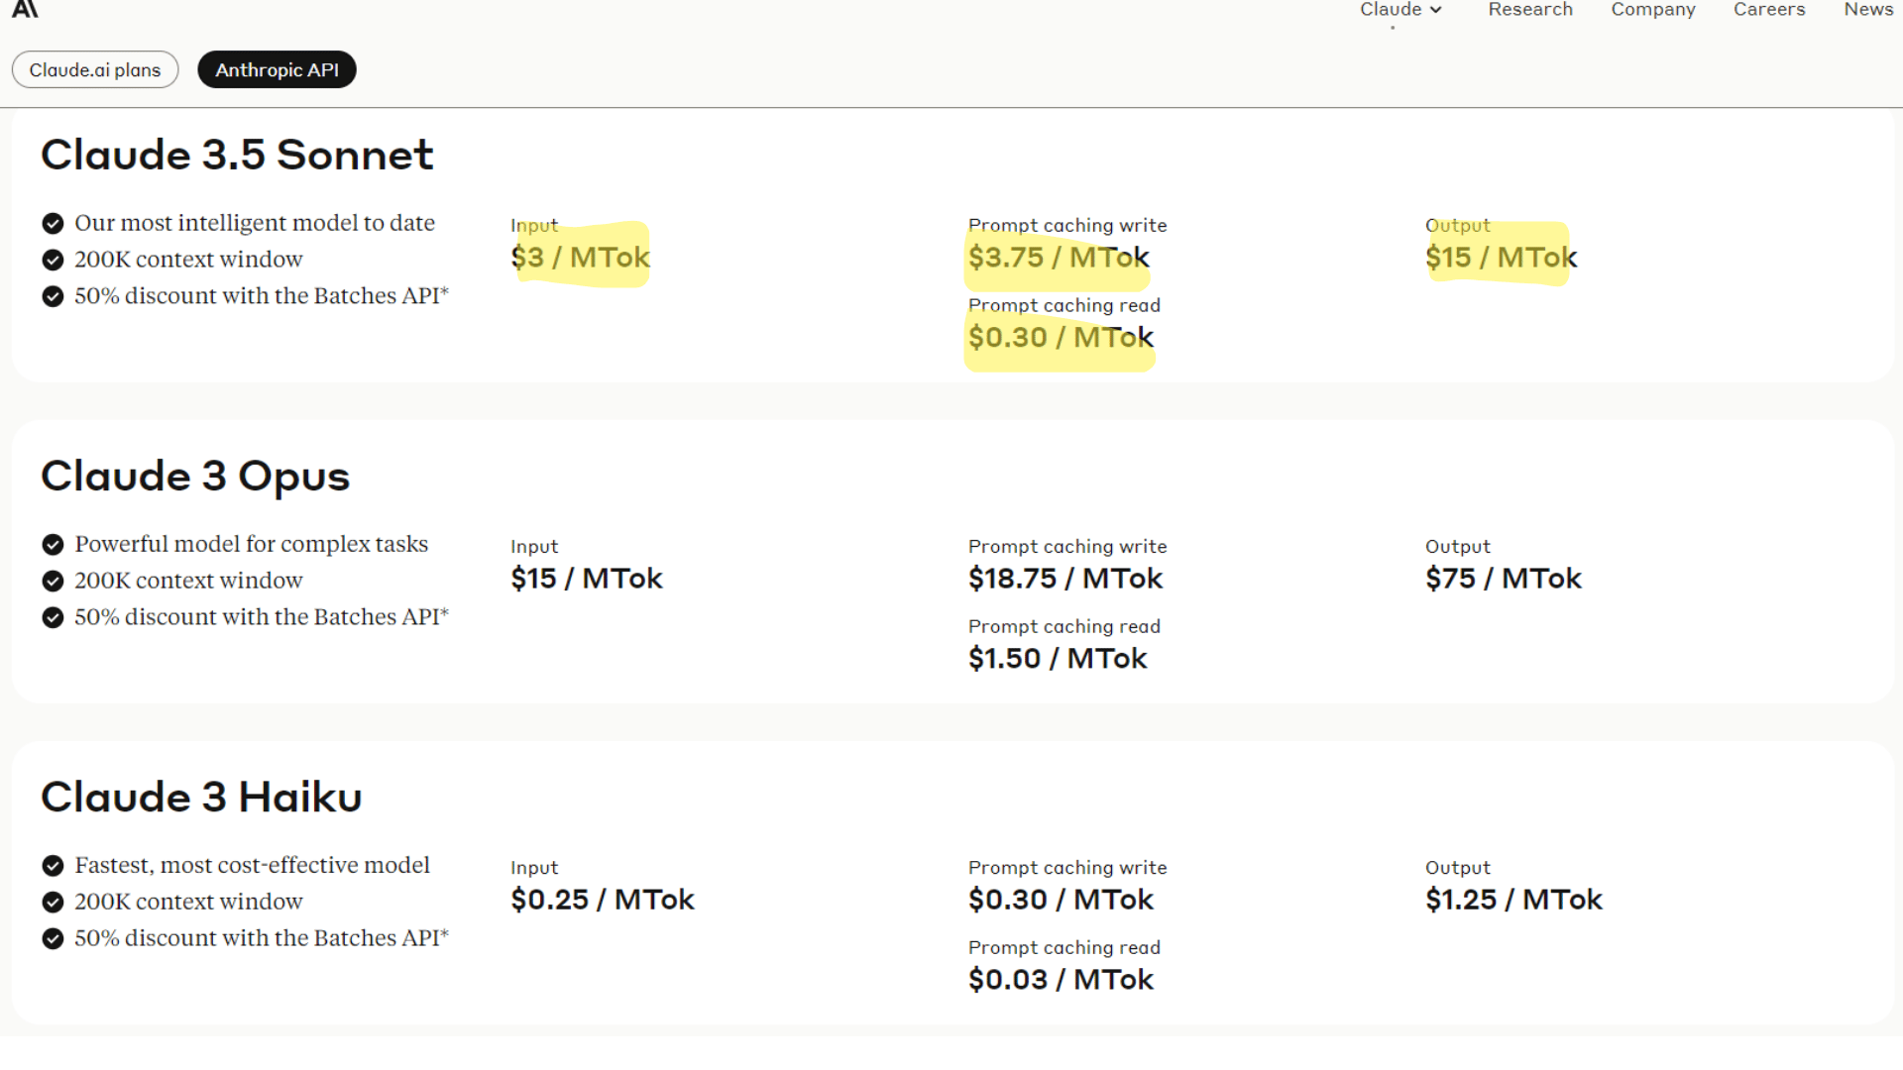
Task: Click the Anthropic logo
Action: (25, 9)
